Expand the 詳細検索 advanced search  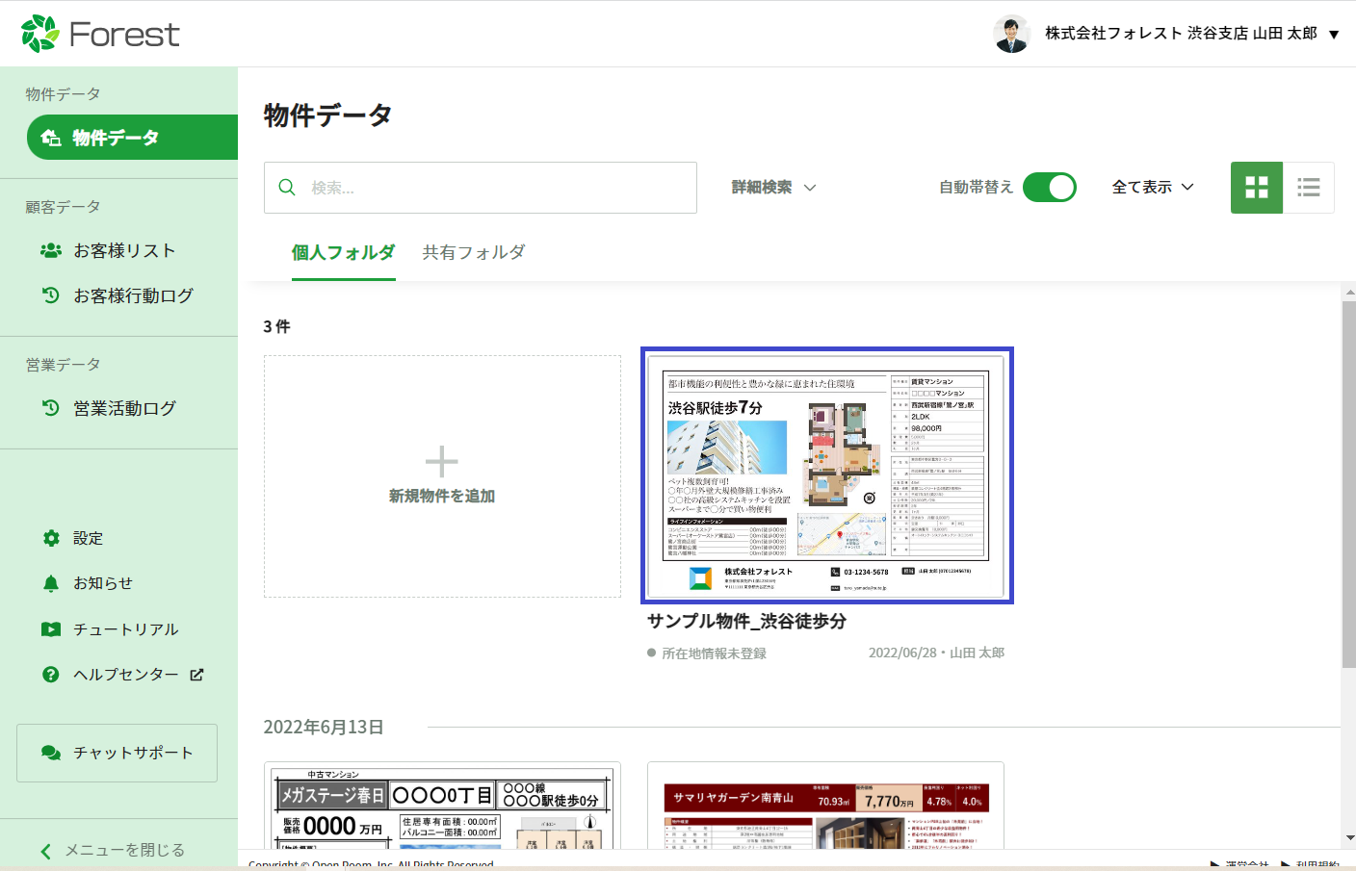point(773,188)
